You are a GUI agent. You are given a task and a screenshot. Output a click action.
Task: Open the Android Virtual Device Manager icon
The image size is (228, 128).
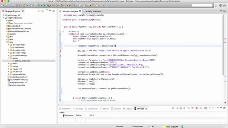[24, 5]
